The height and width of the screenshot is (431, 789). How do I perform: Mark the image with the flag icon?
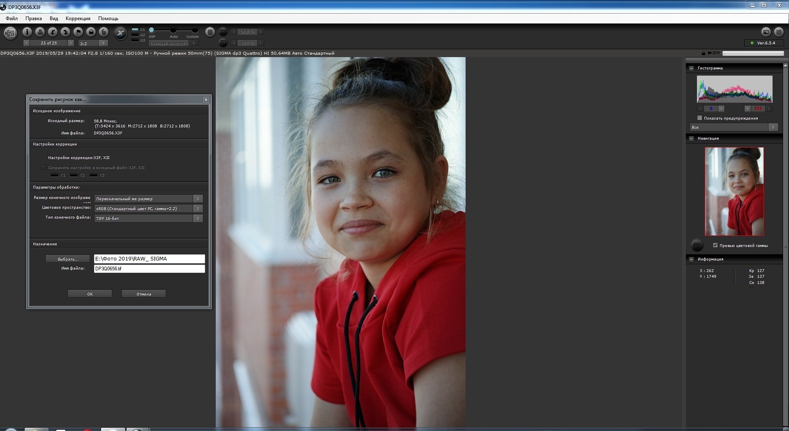click(x=78, y=32)
